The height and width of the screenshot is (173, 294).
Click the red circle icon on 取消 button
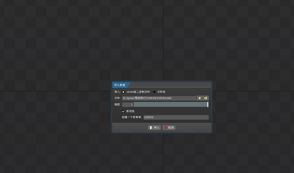(x=165, y=127)
